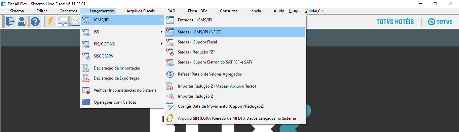Expand the PIS/COFINS submenu arrow
This screenshot has width=459, height=132.
tap(162, 44)
